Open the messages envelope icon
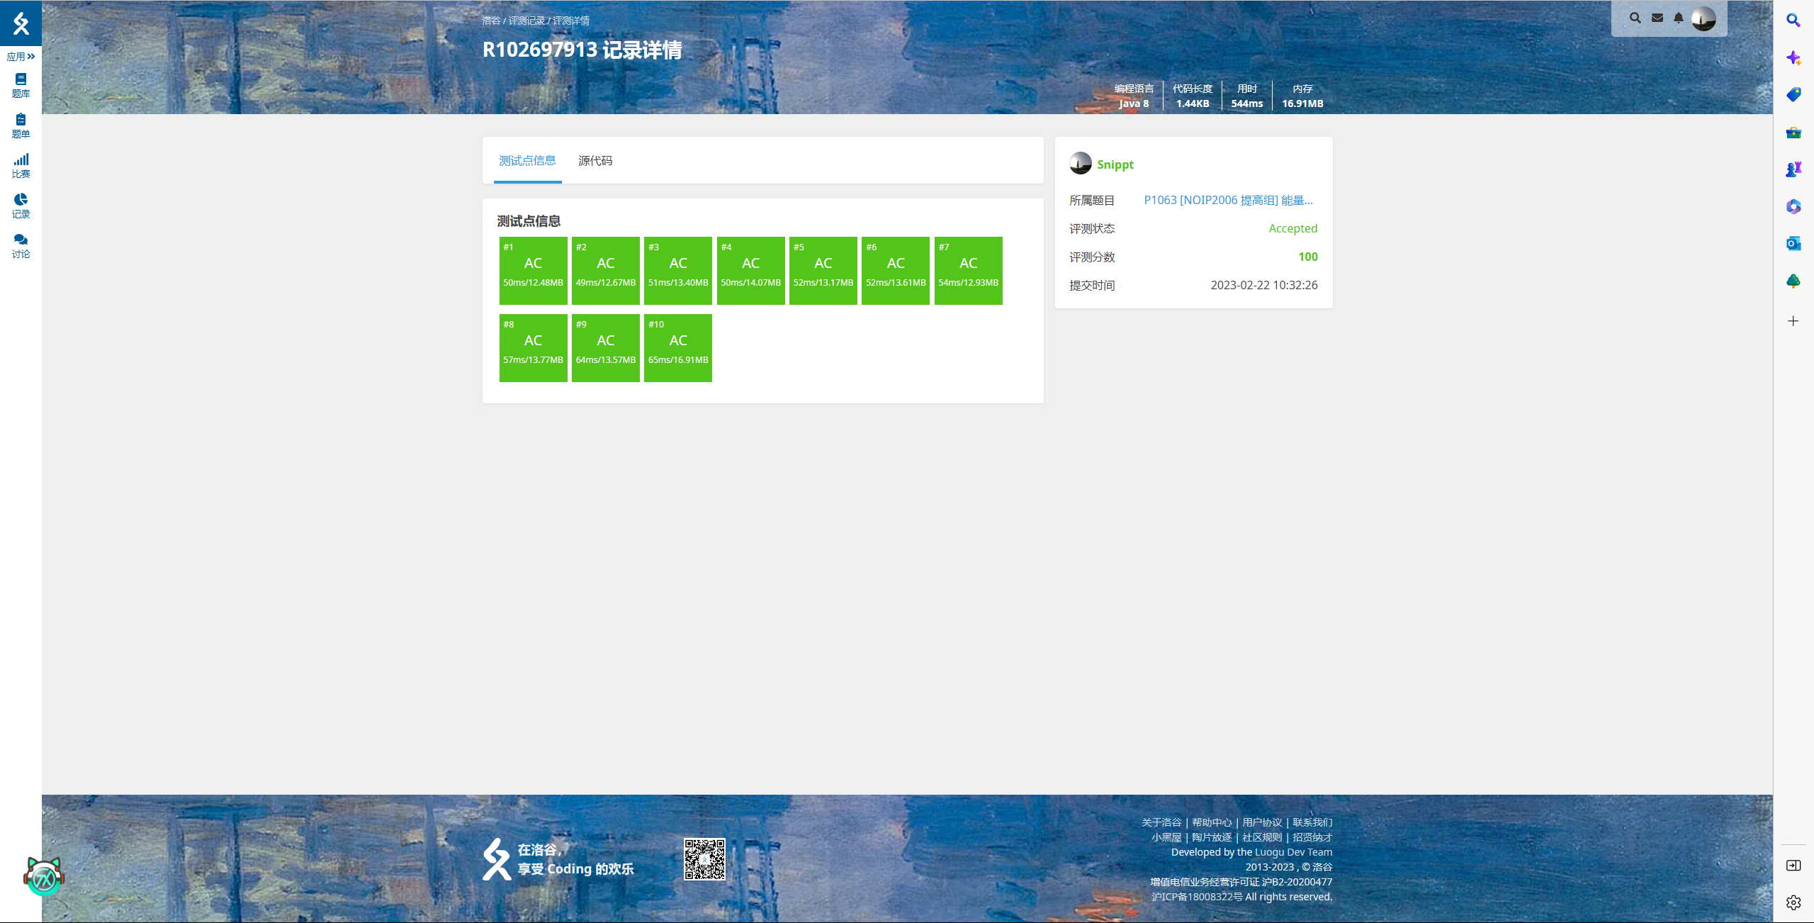 pyautogui.click(x=1657, y=18)
